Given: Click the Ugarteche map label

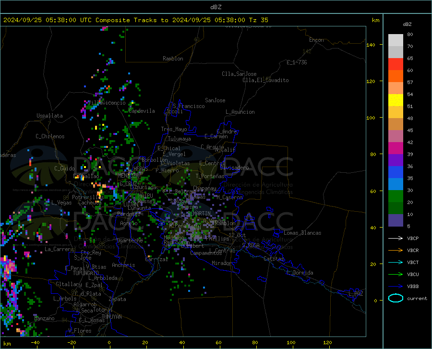Looking at the screenshot, I should (x=130, y=241).
